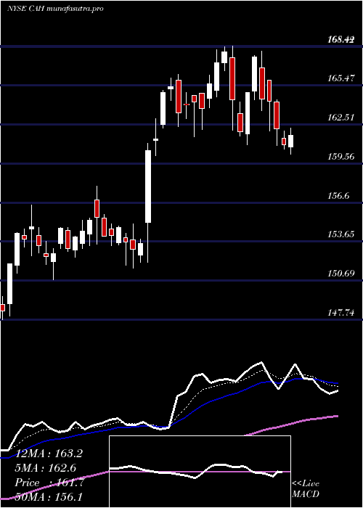Select the 153.65 price level label
Viewport: 363px width, 508px height.
340,234
